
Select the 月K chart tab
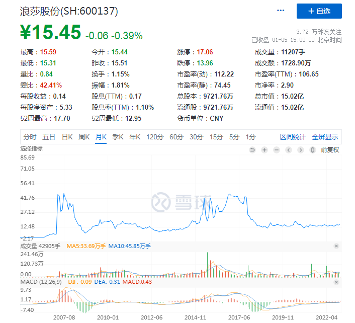click(x=101, y=137)
